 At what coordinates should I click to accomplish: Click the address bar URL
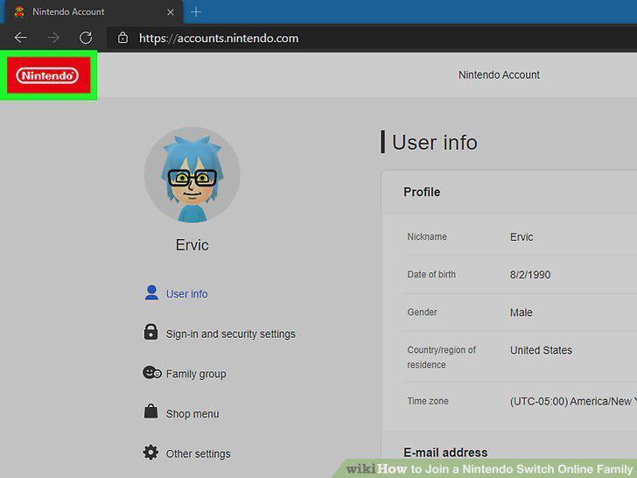point(219,39)
